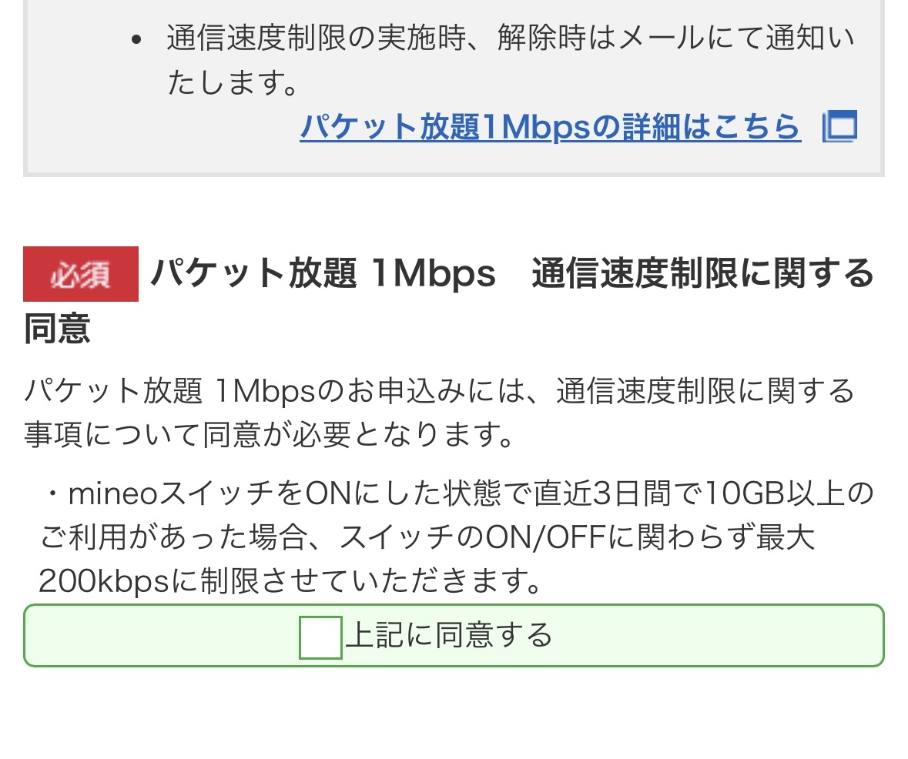Click the 上記に同意する label text

click(x=449, y=636)
